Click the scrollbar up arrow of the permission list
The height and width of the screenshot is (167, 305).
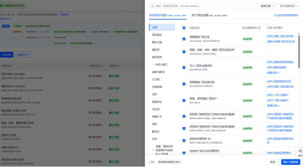[299, 34]
